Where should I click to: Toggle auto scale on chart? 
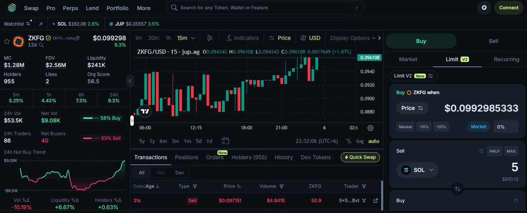(x=374, y=141)
